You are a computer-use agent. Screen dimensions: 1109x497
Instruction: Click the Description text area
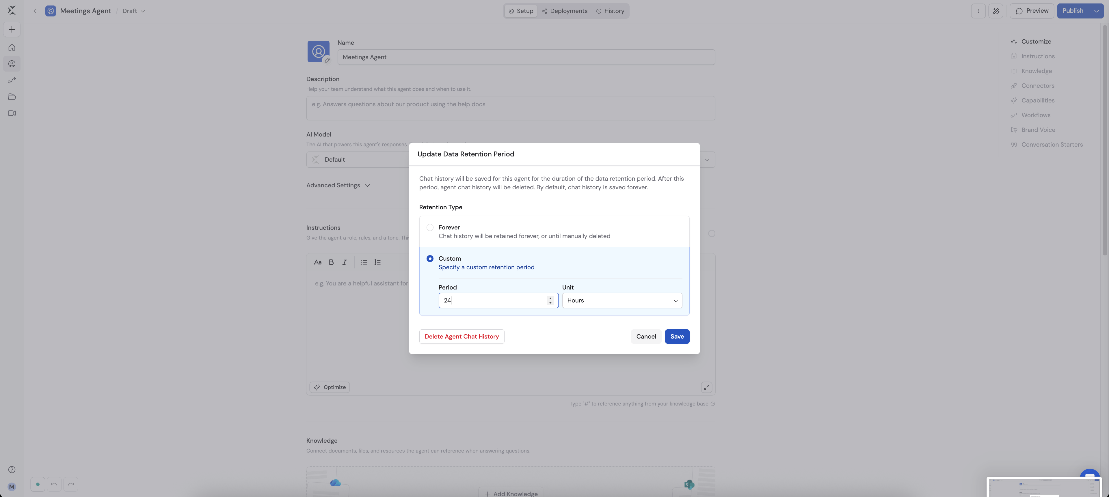(x=511, y=108)
